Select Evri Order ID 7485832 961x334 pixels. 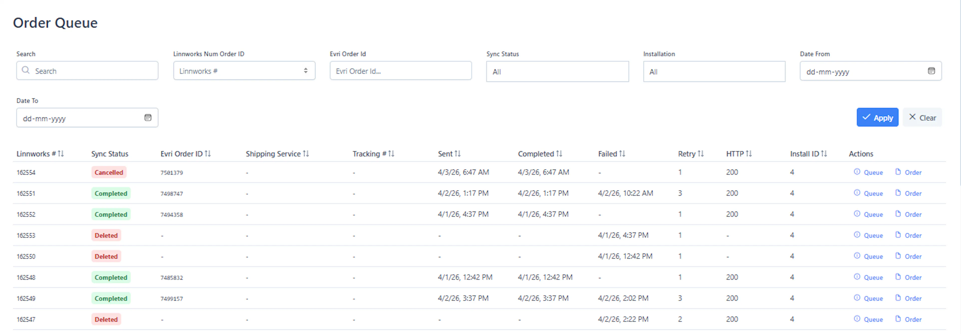(172, 278)
